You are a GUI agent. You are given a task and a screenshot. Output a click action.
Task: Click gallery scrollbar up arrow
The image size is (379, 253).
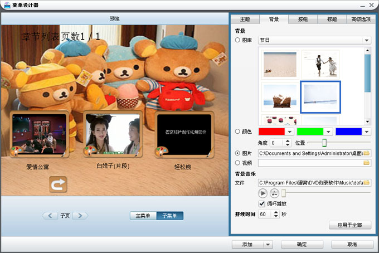pyautogui.click(x=367, y=51)
